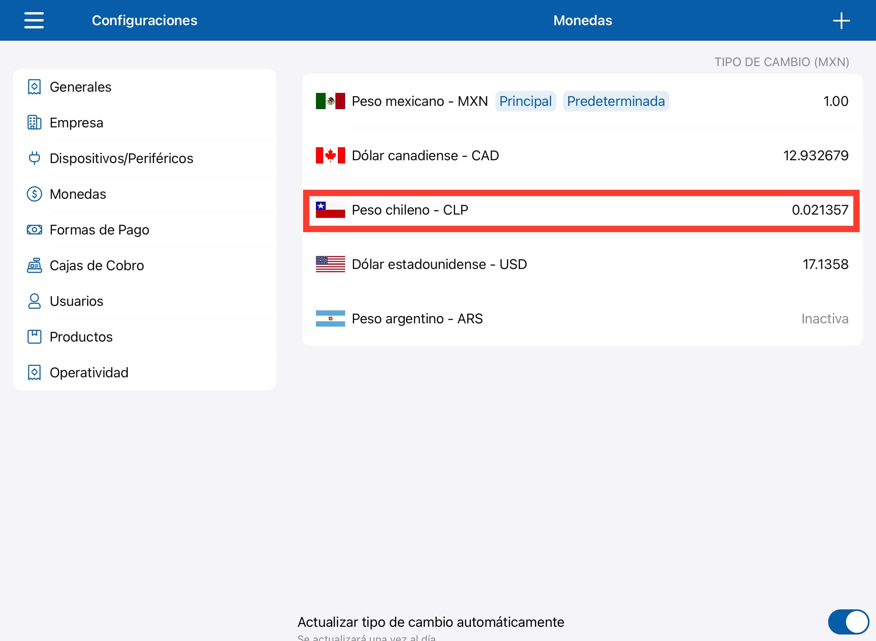
Task: Click the Operatividad receipt icon
Action: pyautogui.click(x=34, y=372)
